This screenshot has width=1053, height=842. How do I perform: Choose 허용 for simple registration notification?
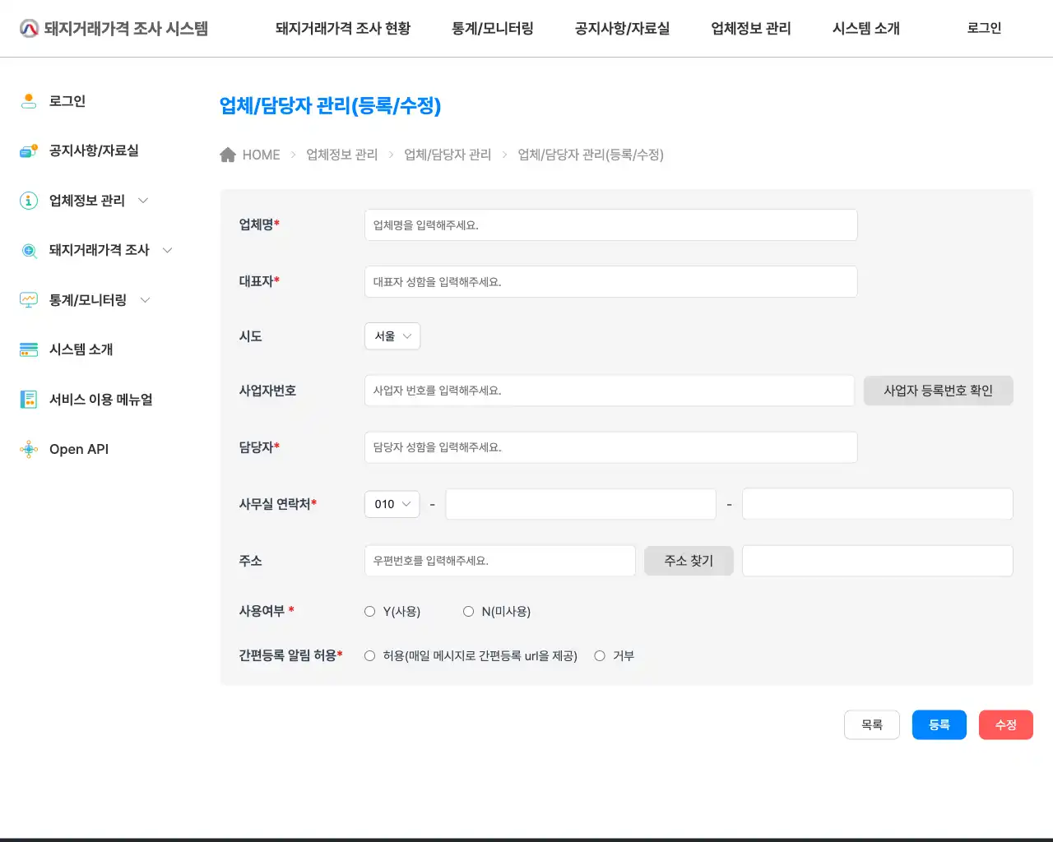pyautogui.click(x=369, y=655)
